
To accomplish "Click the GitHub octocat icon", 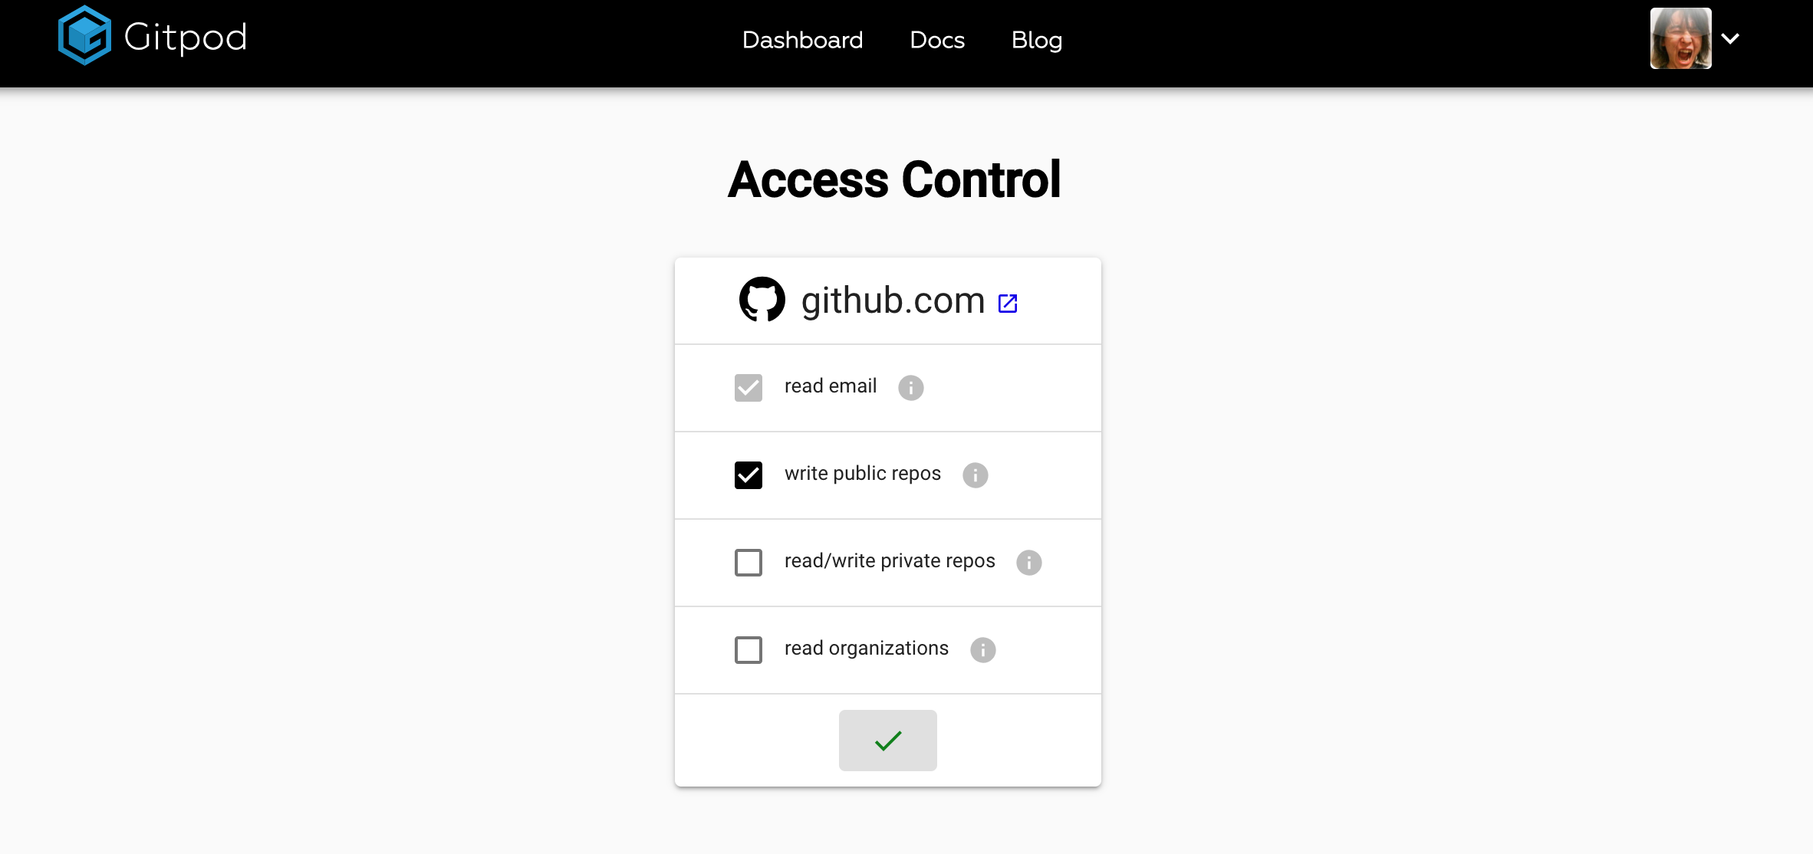I will (762, 300).
